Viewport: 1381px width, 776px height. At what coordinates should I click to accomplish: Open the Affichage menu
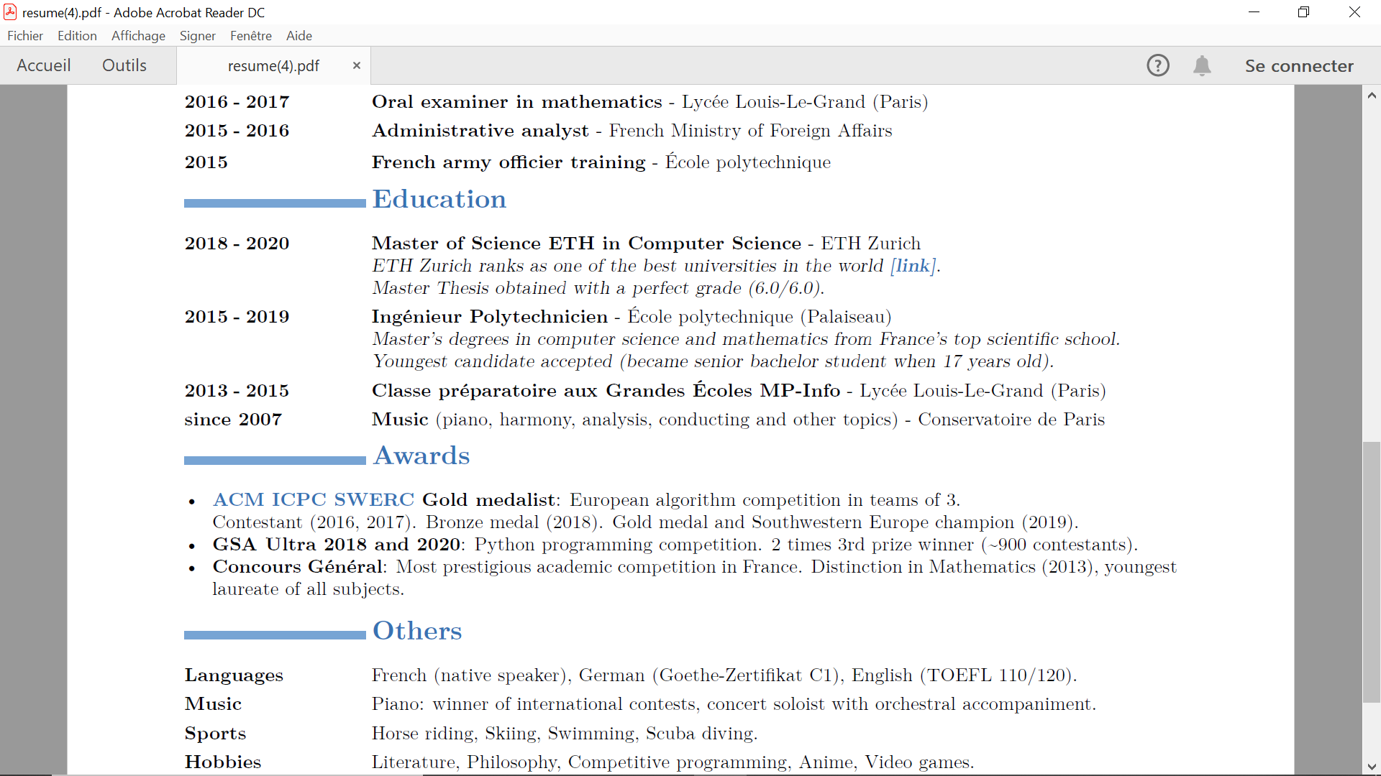(x=138, y=36)
